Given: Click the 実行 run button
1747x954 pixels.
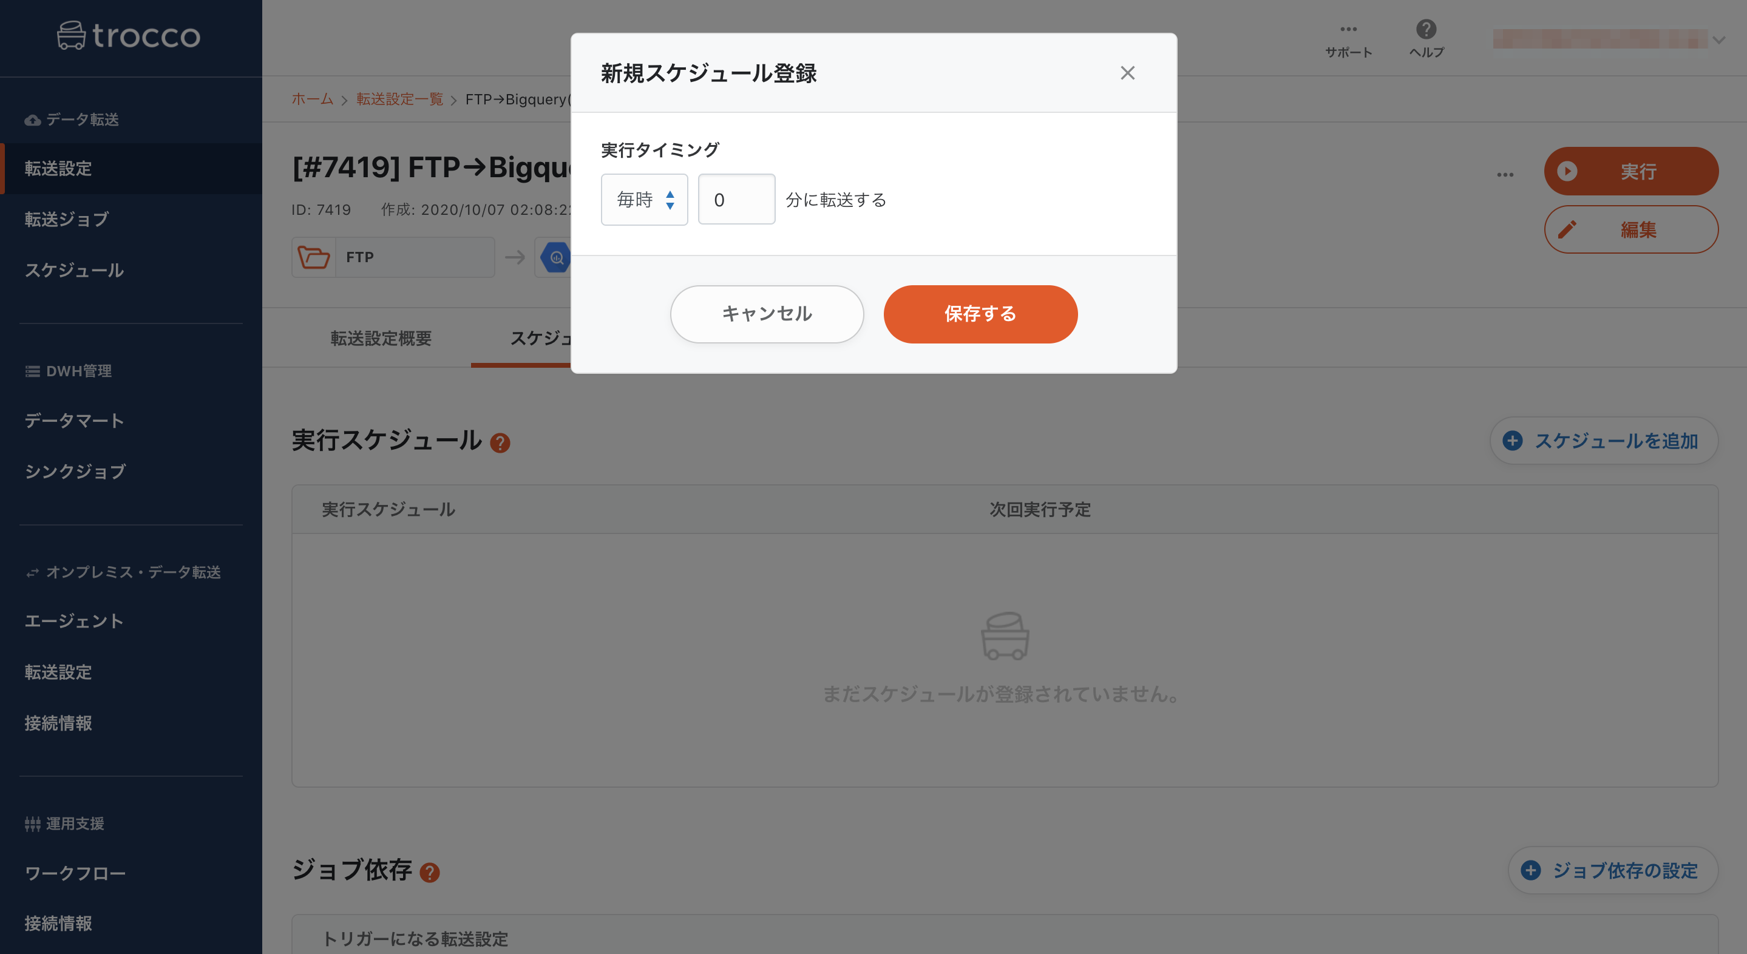Looking at the screenshot, I should tap(1631, 171).
